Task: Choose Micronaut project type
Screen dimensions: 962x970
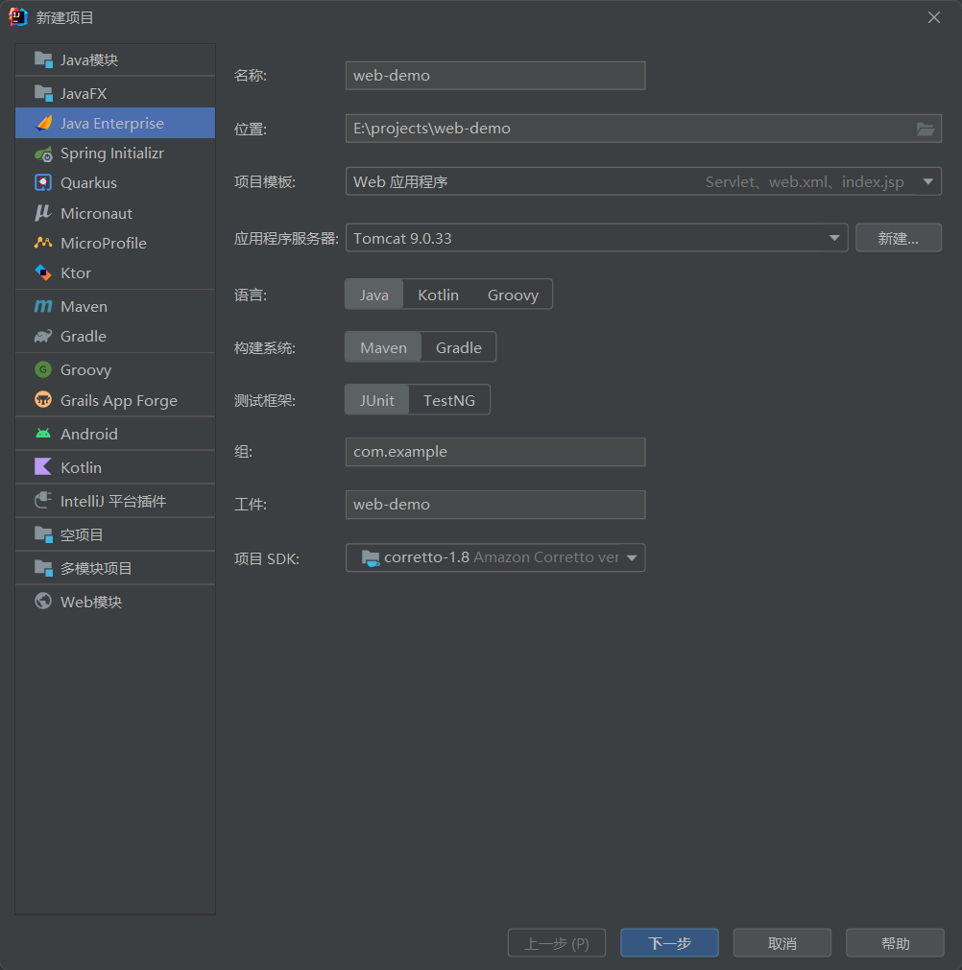Action: [115, 213]
